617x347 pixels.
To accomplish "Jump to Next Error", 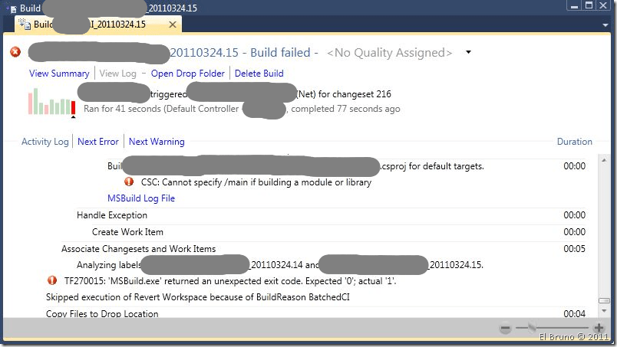I will point(98,142).
